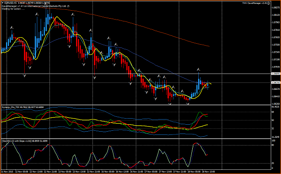Click the 1.08275 price scale value
This screenshot has height=174, width=281.
coord(276,8)
